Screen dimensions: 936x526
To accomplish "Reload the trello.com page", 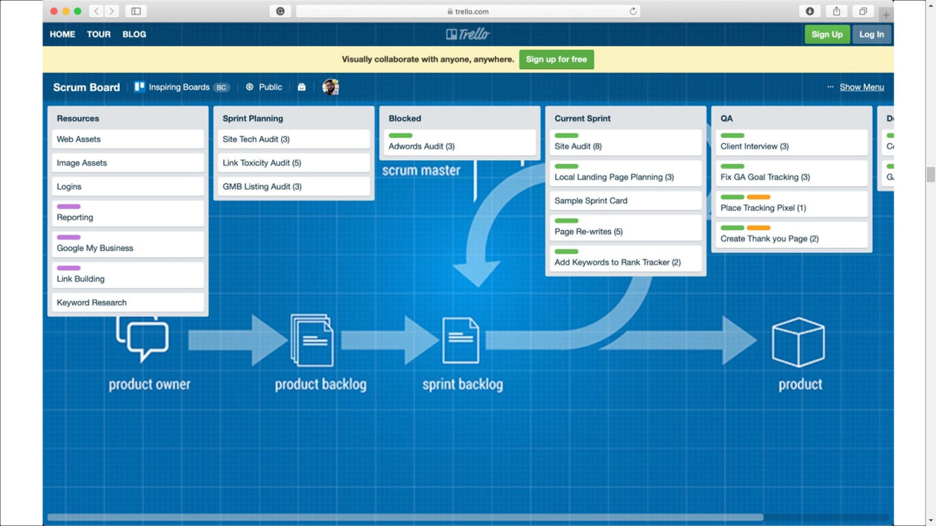I will pyautogui.click(x=633, y=11).
